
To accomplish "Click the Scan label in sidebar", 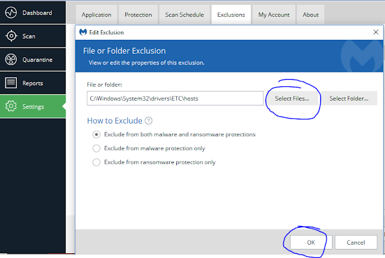I will pos(29,36).
